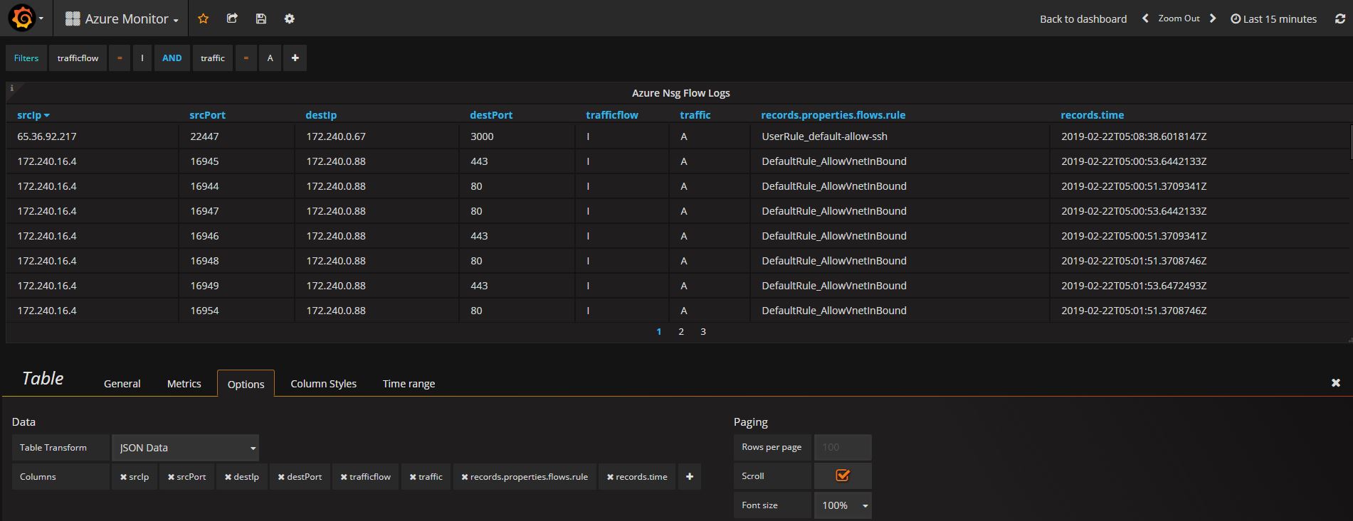
Task: Open the Time range tab
Action: click(x=409, y=384)
